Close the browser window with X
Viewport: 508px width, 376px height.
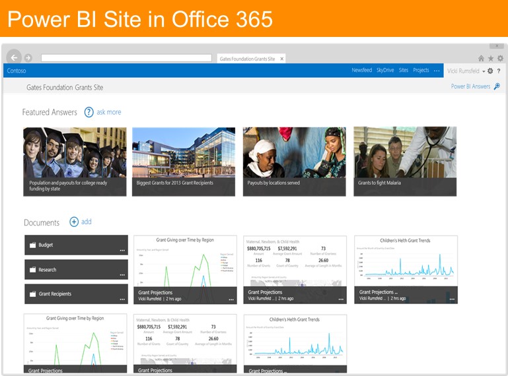[x=497, y=46]
